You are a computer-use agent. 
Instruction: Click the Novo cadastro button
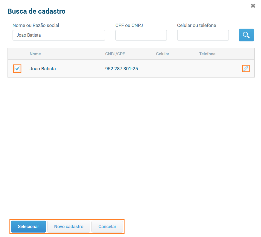69,226
